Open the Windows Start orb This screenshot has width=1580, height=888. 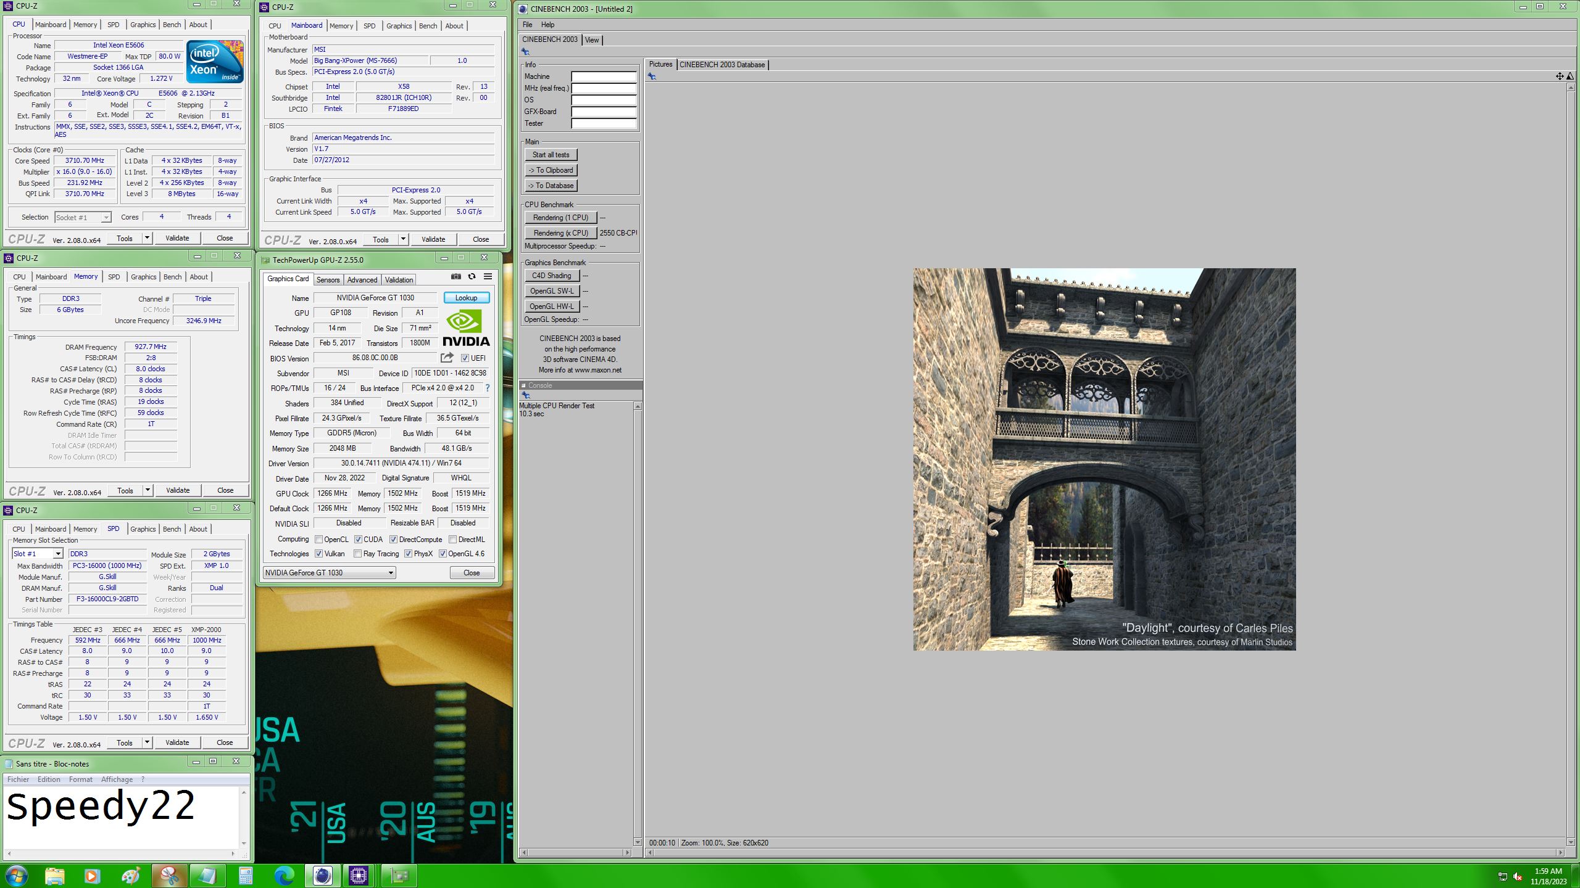(x=17, y=876)
